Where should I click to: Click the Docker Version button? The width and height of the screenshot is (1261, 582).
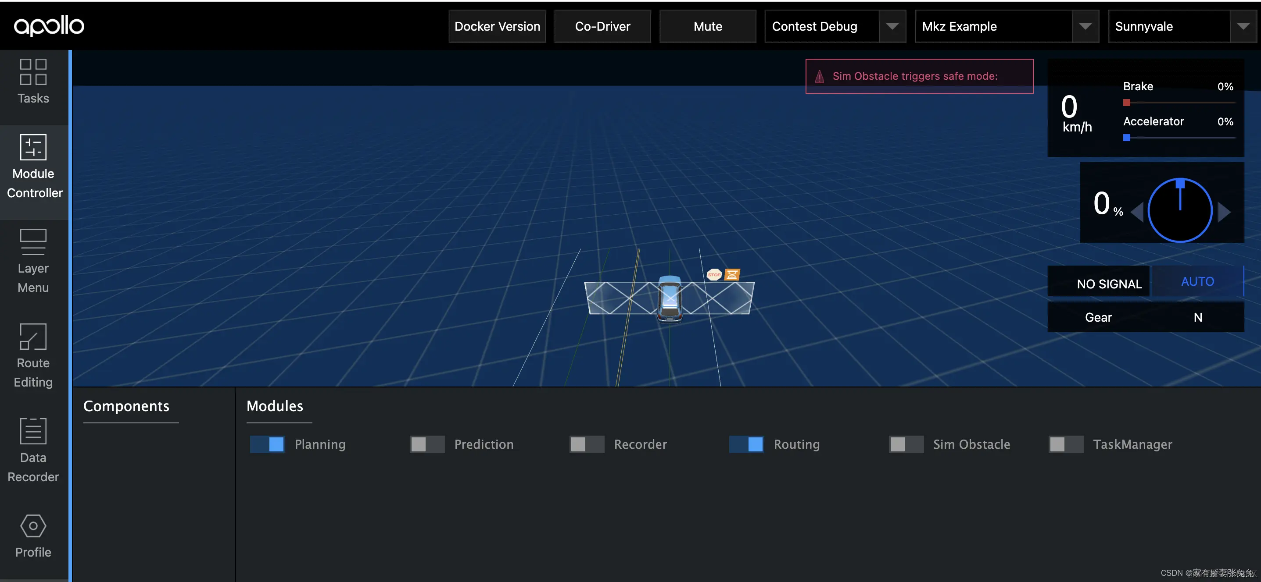tap(497, 26)
